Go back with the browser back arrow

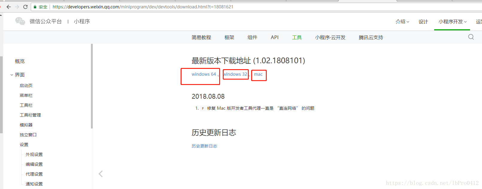click(9, 7)
